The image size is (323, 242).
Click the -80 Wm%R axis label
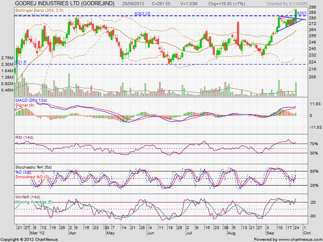pyautogui.click(x=313, y=216)
